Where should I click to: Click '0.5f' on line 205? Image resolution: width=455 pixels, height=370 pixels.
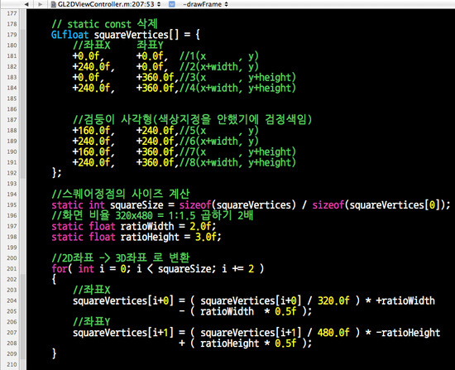click(x=285, y=311)
